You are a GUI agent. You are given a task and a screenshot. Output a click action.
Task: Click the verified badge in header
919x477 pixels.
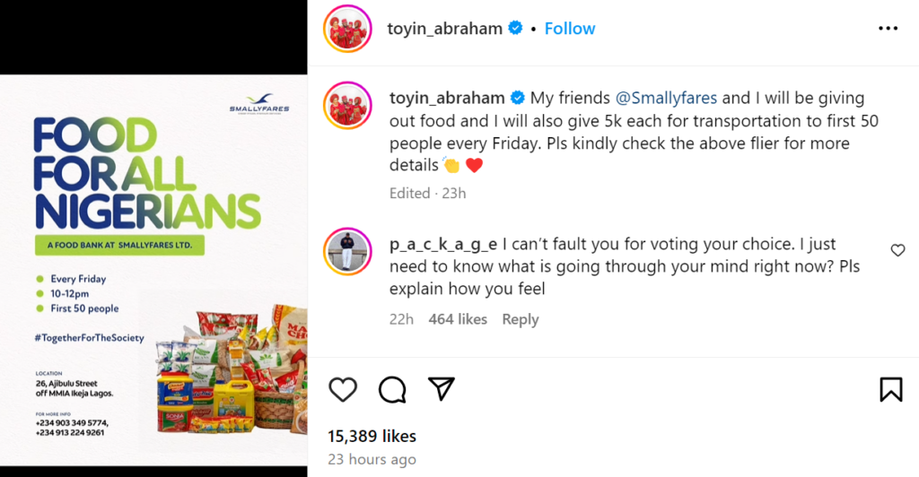point(516,29)
